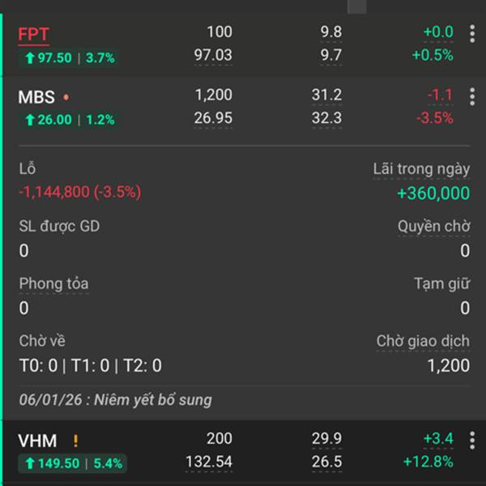Screen dimensions: 486x486
Task: Click the green up arrow in FPT's price badge
Action: pos(30,58)
